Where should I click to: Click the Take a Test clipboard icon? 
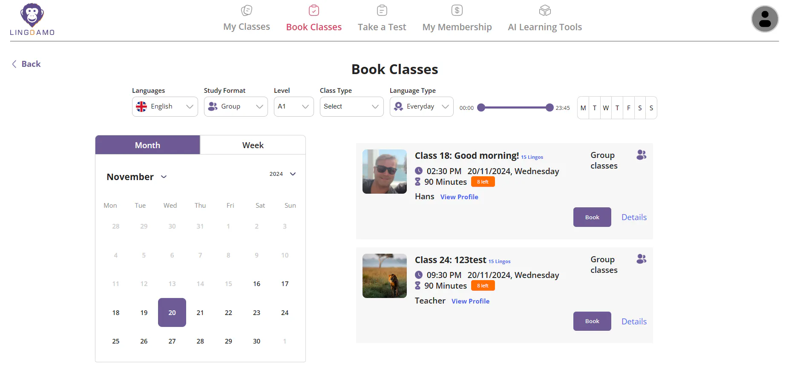pos(382,10)
